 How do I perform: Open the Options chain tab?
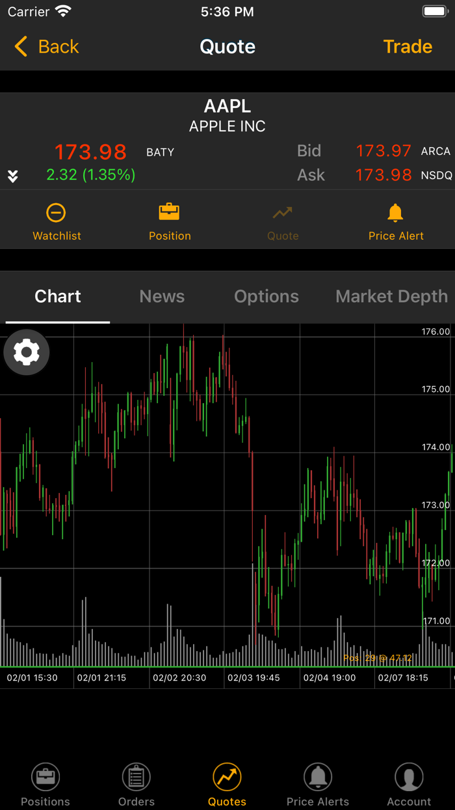click(266, 296)
